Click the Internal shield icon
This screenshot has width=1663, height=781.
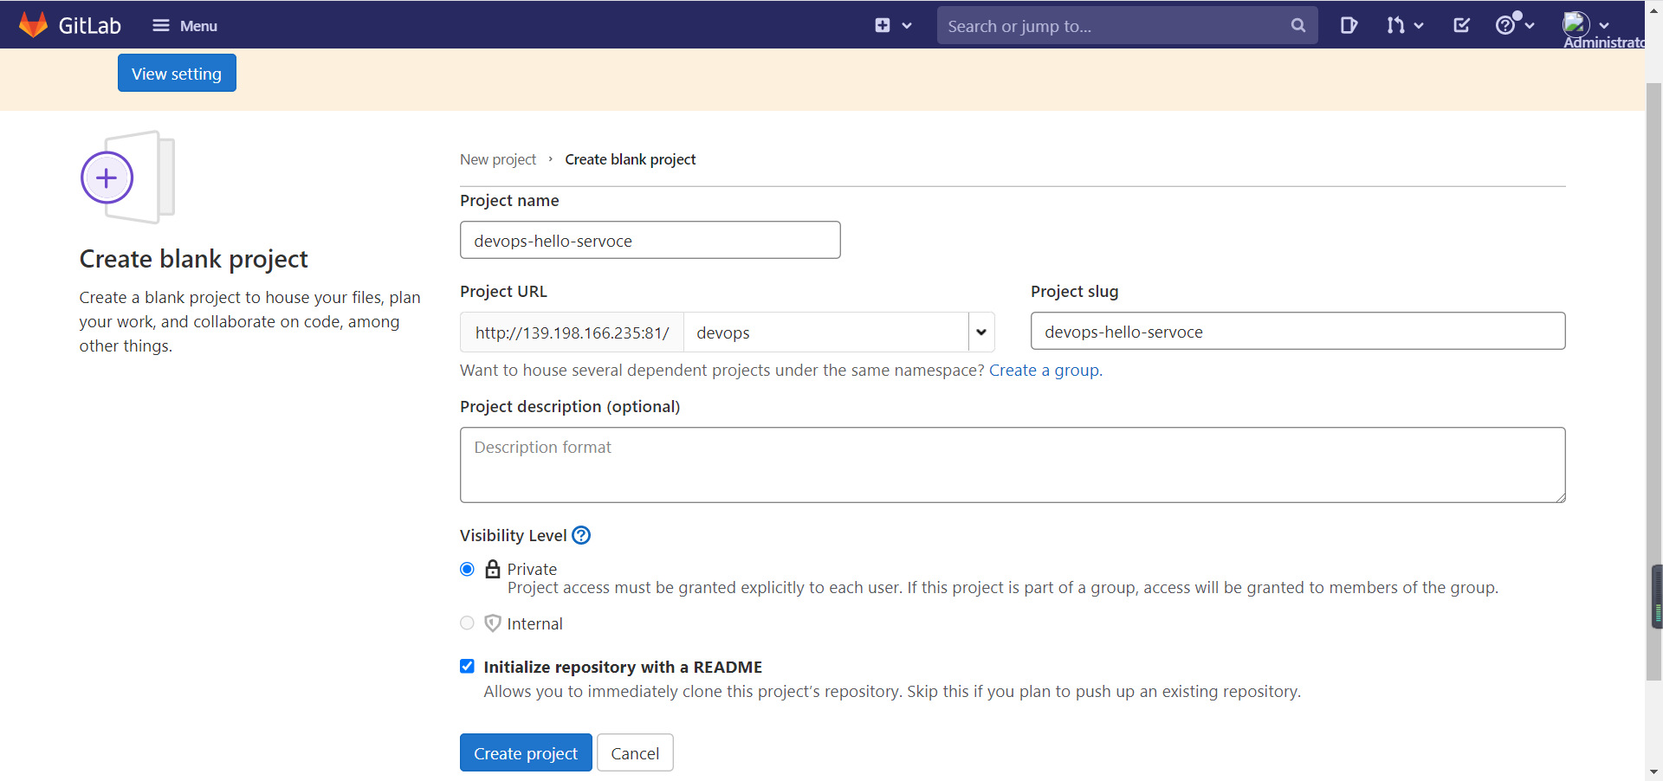coord(493,623)
